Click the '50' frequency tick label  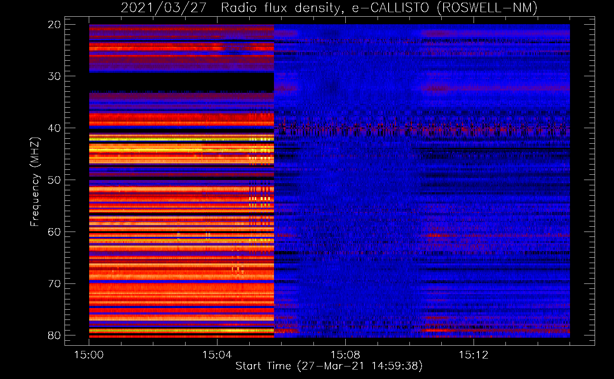click(x=55, y=180)
